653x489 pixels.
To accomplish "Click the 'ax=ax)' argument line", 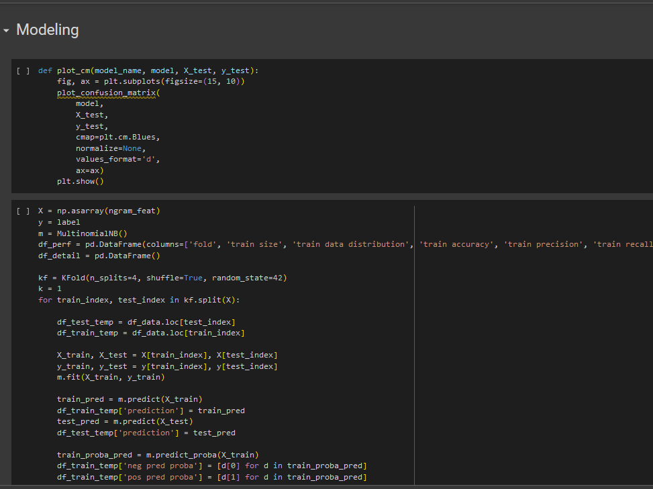I will 89,170.
